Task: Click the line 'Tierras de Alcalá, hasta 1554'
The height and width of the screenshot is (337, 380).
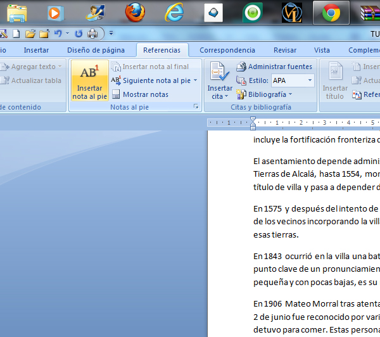Action: [317, 174]
